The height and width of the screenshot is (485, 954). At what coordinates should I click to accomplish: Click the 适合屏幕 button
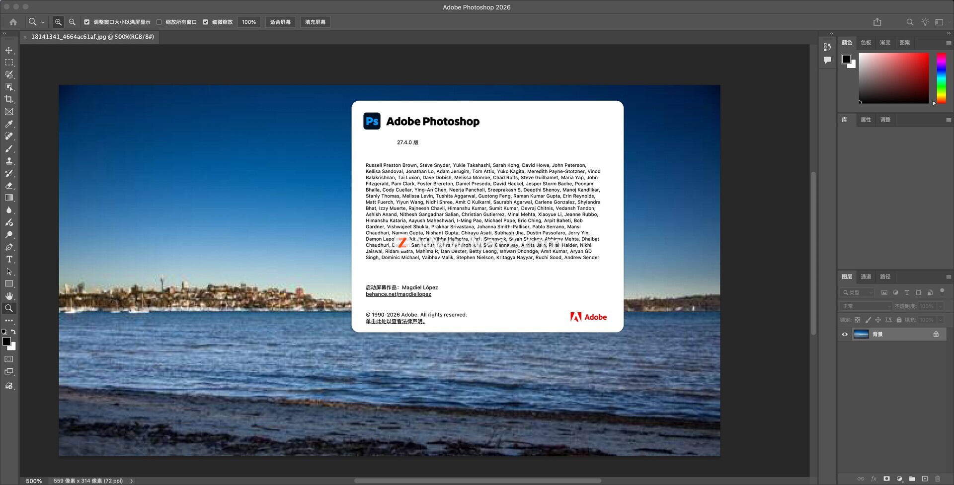280,22
